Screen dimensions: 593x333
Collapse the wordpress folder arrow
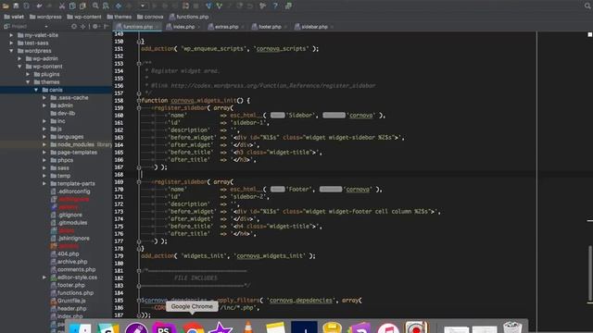(11, 51)
